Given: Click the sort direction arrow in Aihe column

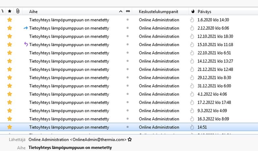Looking at the screenshot, I should 121,11.
